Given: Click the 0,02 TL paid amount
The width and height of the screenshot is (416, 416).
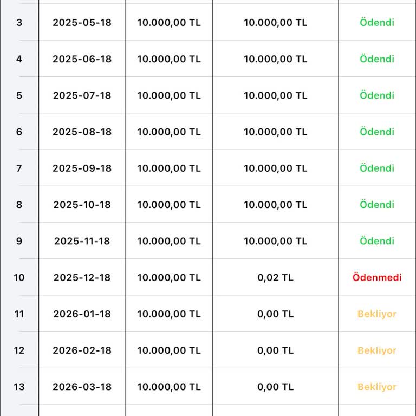Looking at the screenshot, I should 275,277.
